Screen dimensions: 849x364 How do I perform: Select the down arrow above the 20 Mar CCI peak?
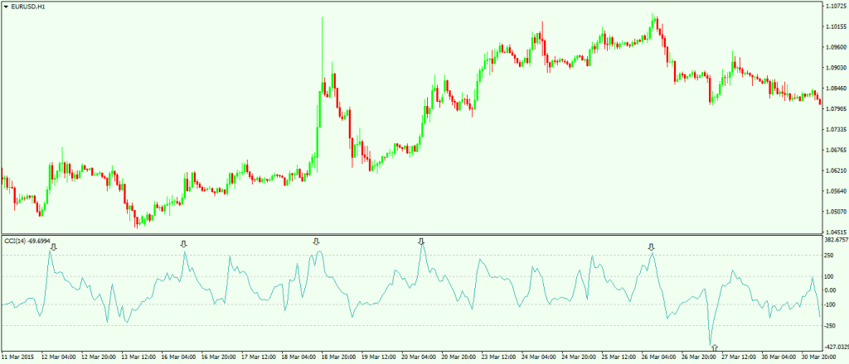421,242
